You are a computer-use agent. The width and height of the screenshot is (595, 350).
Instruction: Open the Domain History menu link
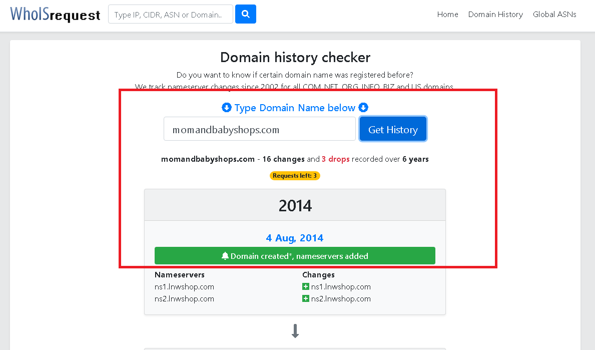click(495, 15)
